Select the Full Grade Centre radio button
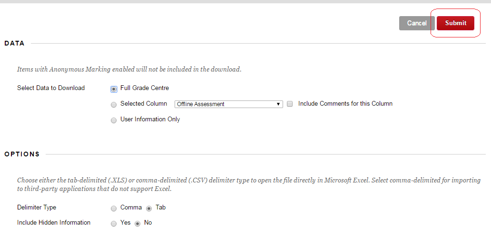491x227 pixels. tap(114, 89)
